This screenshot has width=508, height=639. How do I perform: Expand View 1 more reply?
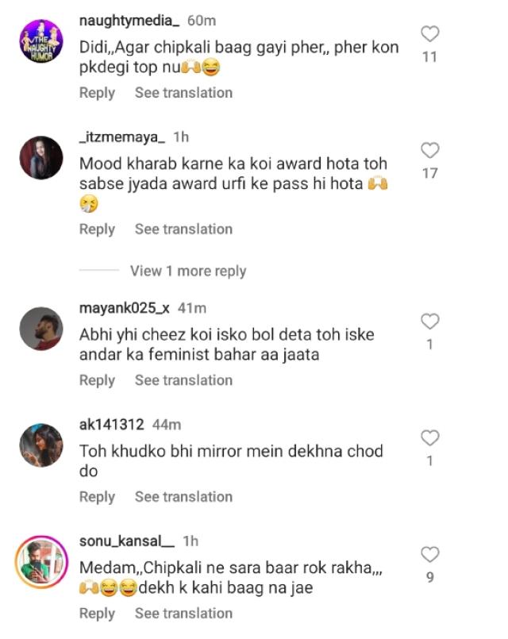[188, 271]
